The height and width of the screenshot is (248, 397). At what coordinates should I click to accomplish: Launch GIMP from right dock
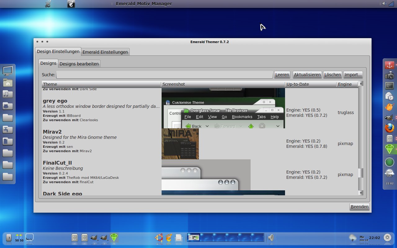click(x=389, y=117)
